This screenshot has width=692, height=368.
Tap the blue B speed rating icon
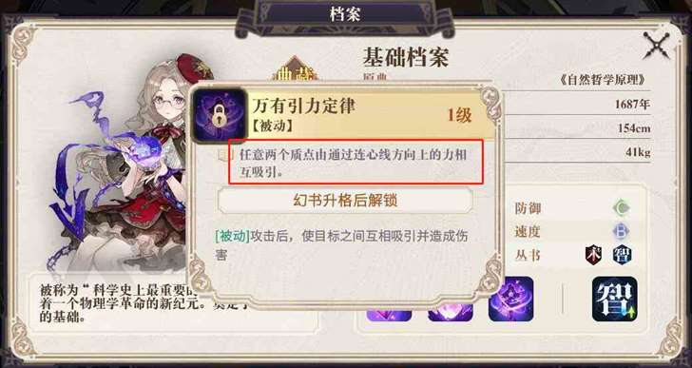click(622, 232)
